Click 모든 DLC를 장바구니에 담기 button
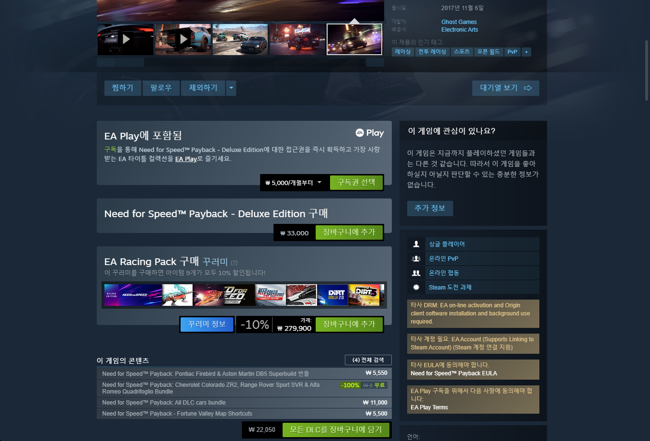This screenshot has height=441, width=650. pyautogui.click(x=336, y=429)
